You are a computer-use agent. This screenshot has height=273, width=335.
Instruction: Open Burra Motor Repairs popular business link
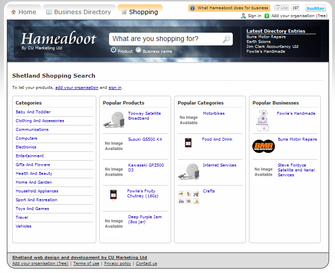click(297, 139)
